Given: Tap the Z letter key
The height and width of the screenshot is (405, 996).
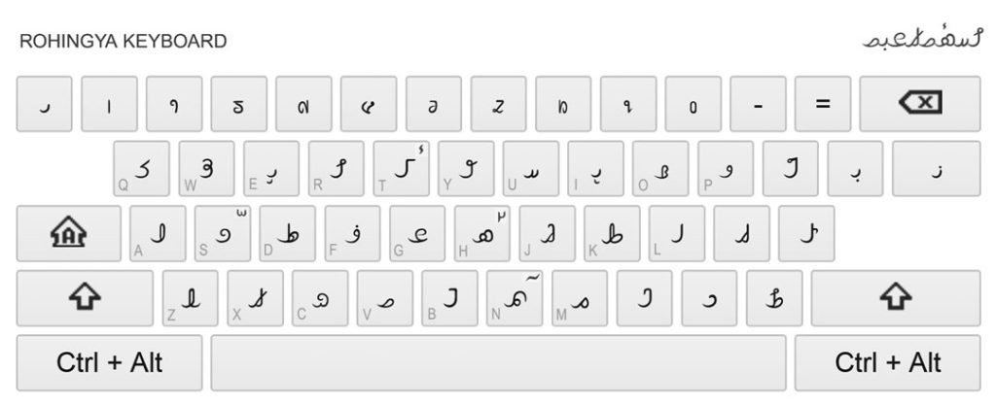Looking at the screenshot, I should pyautogui.click(x=191, y=298).
